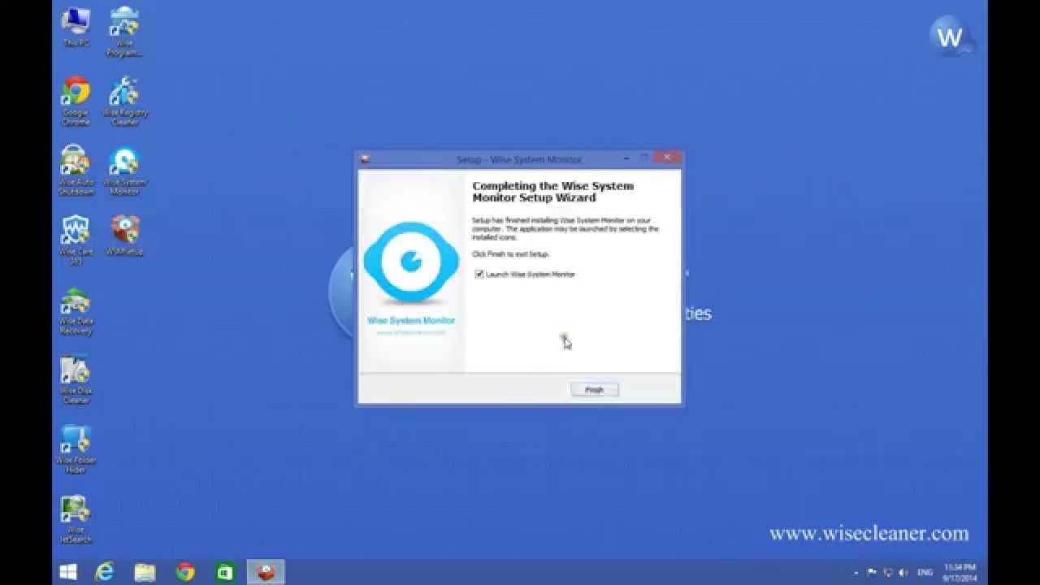Image resolution: width=1040 pixels, height=585 pixels.
Task: Close the Wise System Monitor setup window
Action: coord(667,158)
